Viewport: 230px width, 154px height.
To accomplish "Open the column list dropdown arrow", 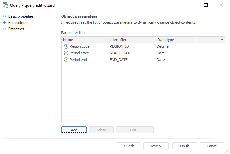I will [222, 40].
